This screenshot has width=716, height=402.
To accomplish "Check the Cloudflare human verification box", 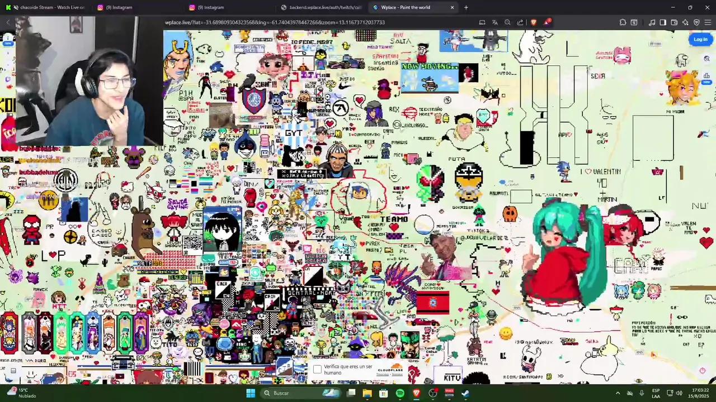I will pos(317,370).
